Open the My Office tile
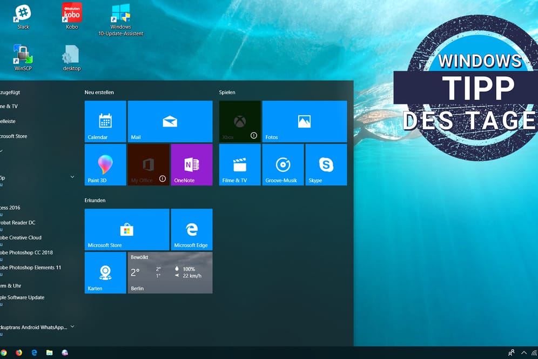538x359 pixels. tap(149, 164)
